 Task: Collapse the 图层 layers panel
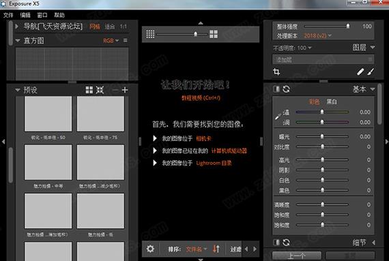373,47
